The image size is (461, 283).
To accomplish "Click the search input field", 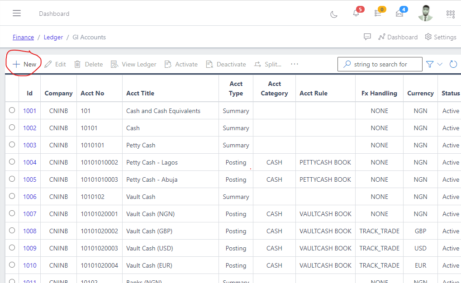I will pos(385,64).
